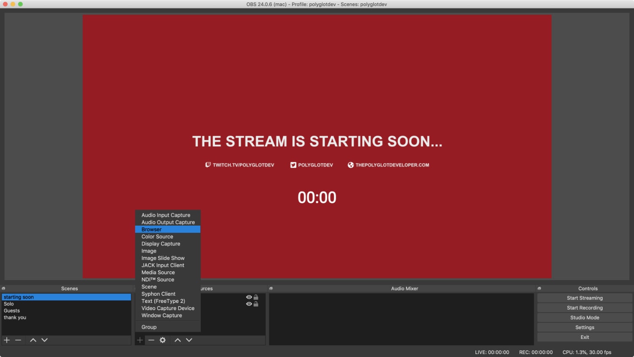Image resolution: width=634 pixels, height=357 pixels.
Task: Click the Start Recording button
Action: (x=585, y=308)
